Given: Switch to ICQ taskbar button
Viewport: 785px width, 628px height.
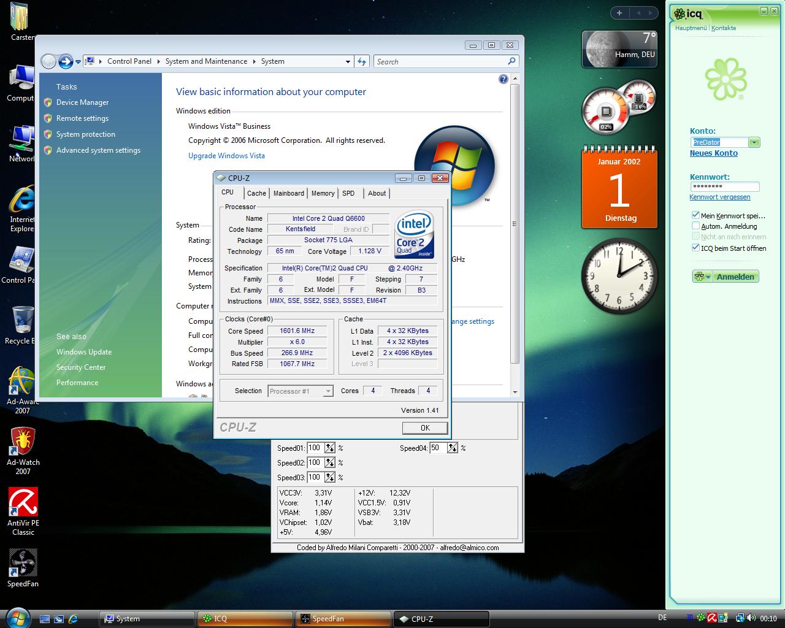Looking at the screenshot, I should click(x=245, y=619).
